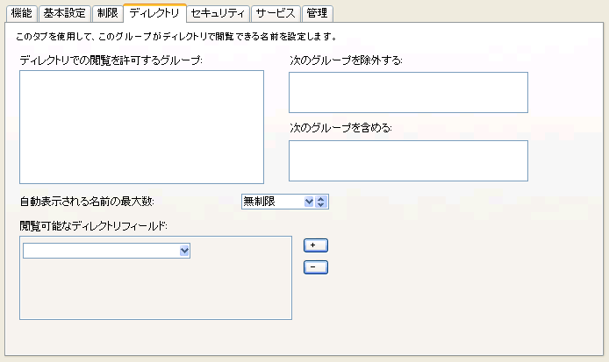Open the サービス tab
Image resolution: width=609 pixels, height=362 pixels.
[276, 13]
